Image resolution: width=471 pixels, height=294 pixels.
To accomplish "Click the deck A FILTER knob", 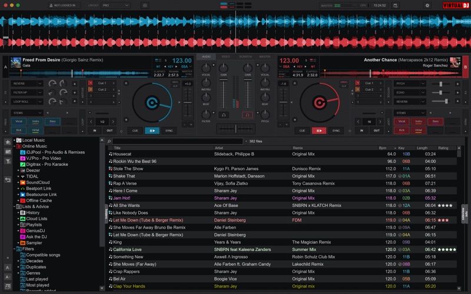I will coord(206,114).
